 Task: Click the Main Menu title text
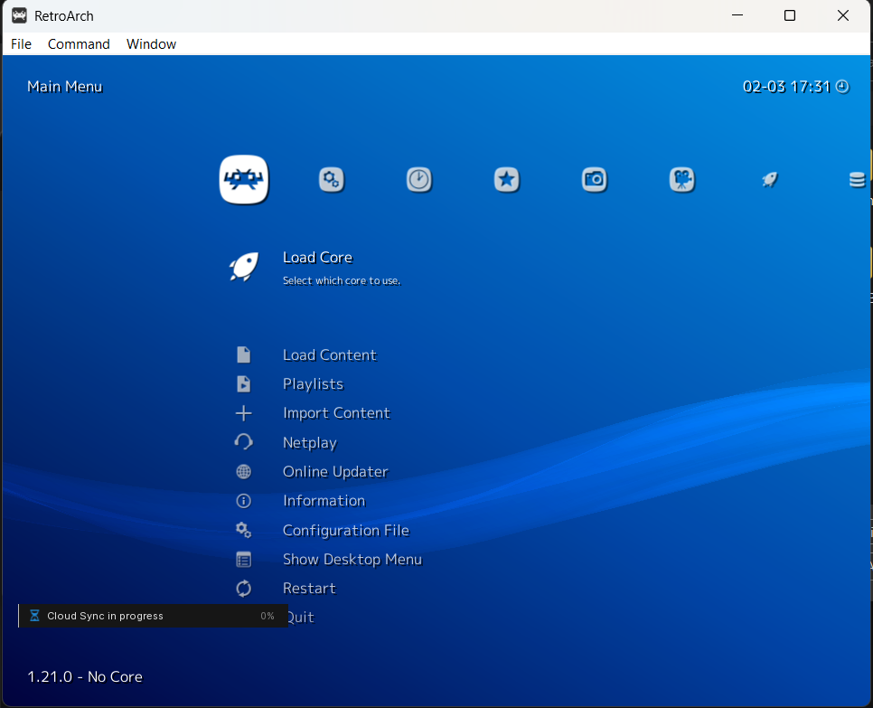(64, 86)
